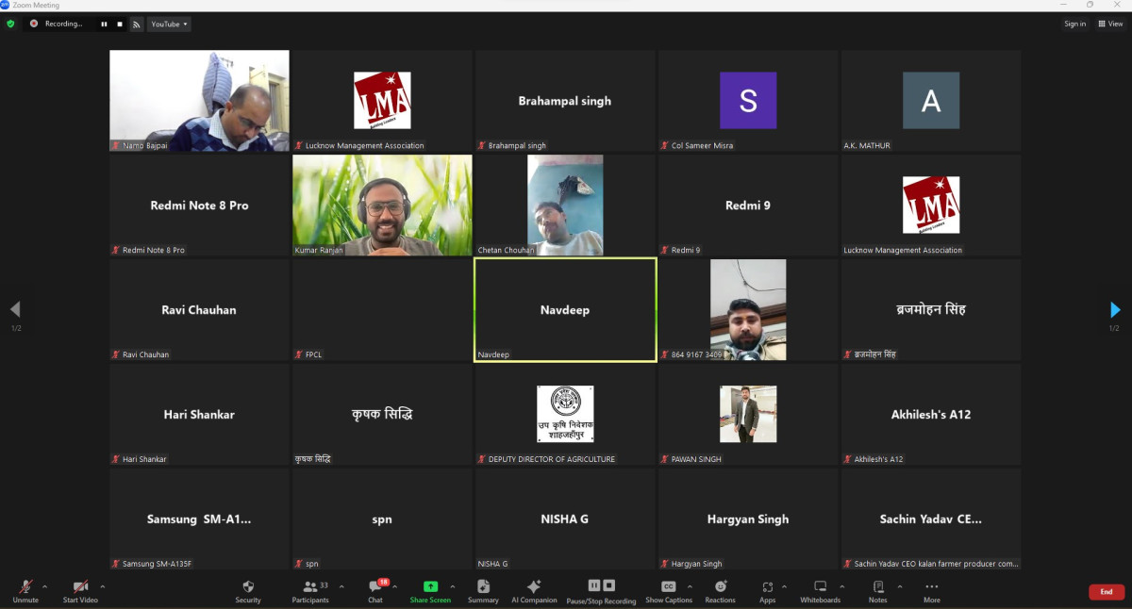Pause recording using top-left pause icon

(x=105, y=24)
